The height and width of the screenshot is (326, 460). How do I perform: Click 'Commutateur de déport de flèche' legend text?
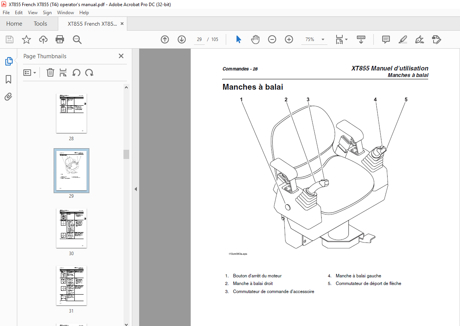368,284
